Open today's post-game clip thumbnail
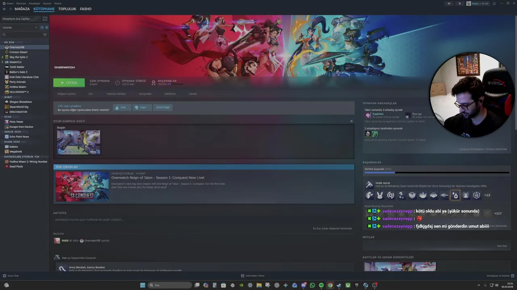The width and height of the screenshot is (517, 290). pyautogui.click(x=78, y=142)
